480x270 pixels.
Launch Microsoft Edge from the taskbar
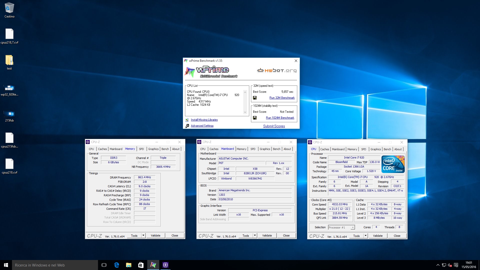116,265
